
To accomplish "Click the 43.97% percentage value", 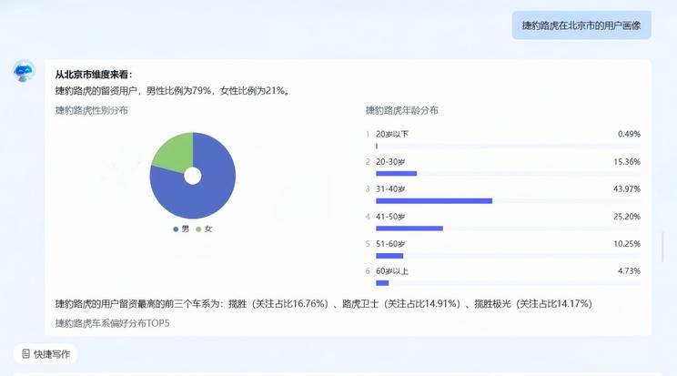I will (x=627, y=188).
